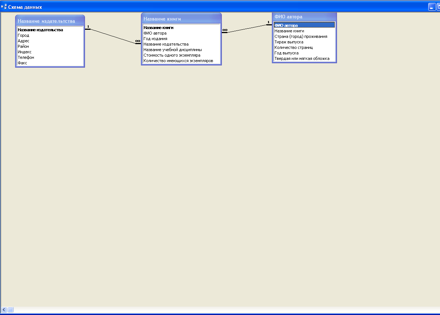Minimize the Схема данных window
Viewport: 440px width, 315px height.
pyautogui.click(x=432, y=7)
